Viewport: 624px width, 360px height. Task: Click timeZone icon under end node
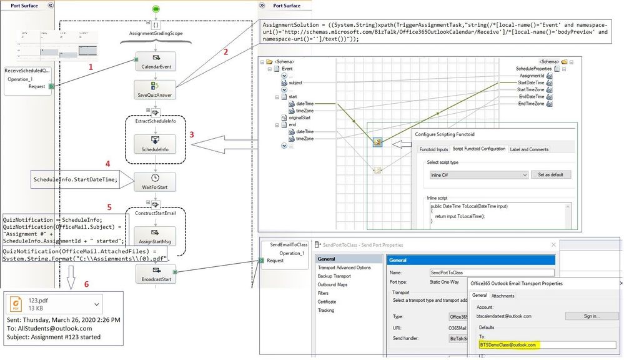coord(292,139)
